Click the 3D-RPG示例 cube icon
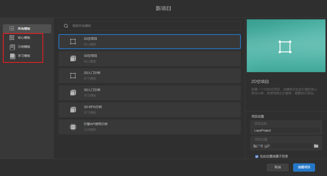This screenshot has width=327, height=176. [73, 110]
